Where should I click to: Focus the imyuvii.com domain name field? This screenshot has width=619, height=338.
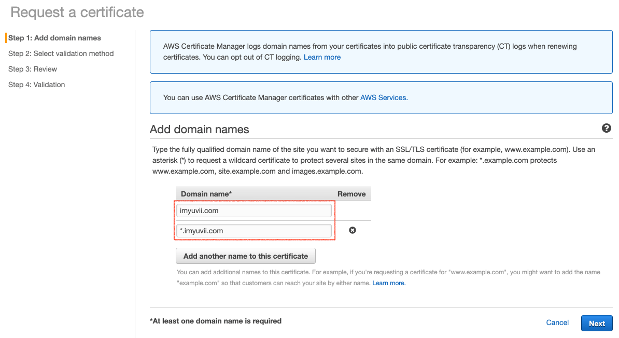pos(254,210)
